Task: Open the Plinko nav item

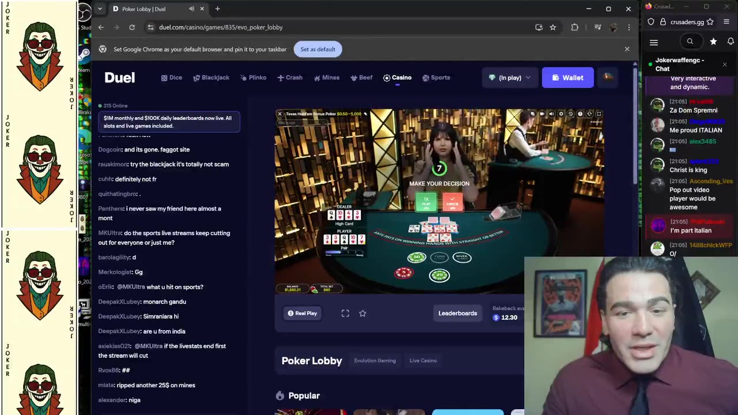Action: (253, 77)
